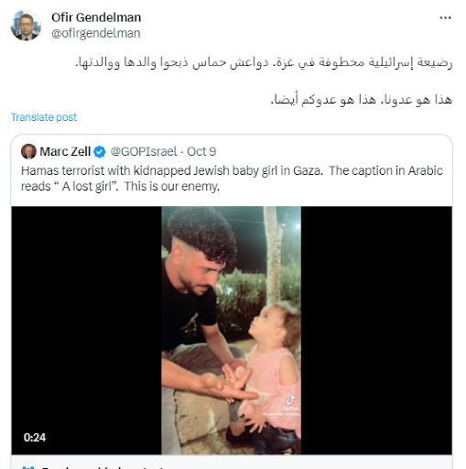Open the @ofirgendelman handle
Viewport: 466px width, 469px height.
click(96, 33)
